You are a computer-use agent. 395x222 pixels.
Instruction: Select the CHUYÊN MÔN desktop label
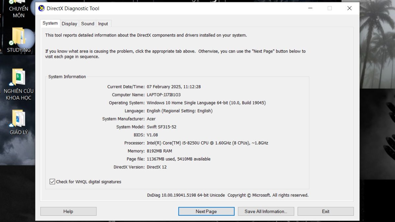(x=18, y=12)
